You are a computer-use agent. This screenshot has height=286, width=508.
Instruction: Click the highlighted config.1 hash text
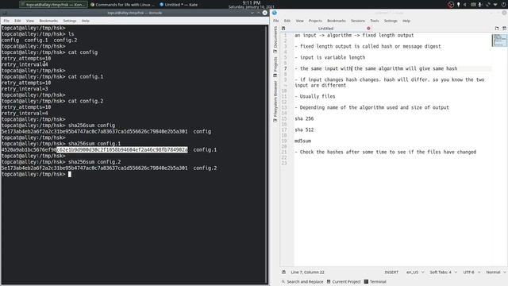point(122,150)
